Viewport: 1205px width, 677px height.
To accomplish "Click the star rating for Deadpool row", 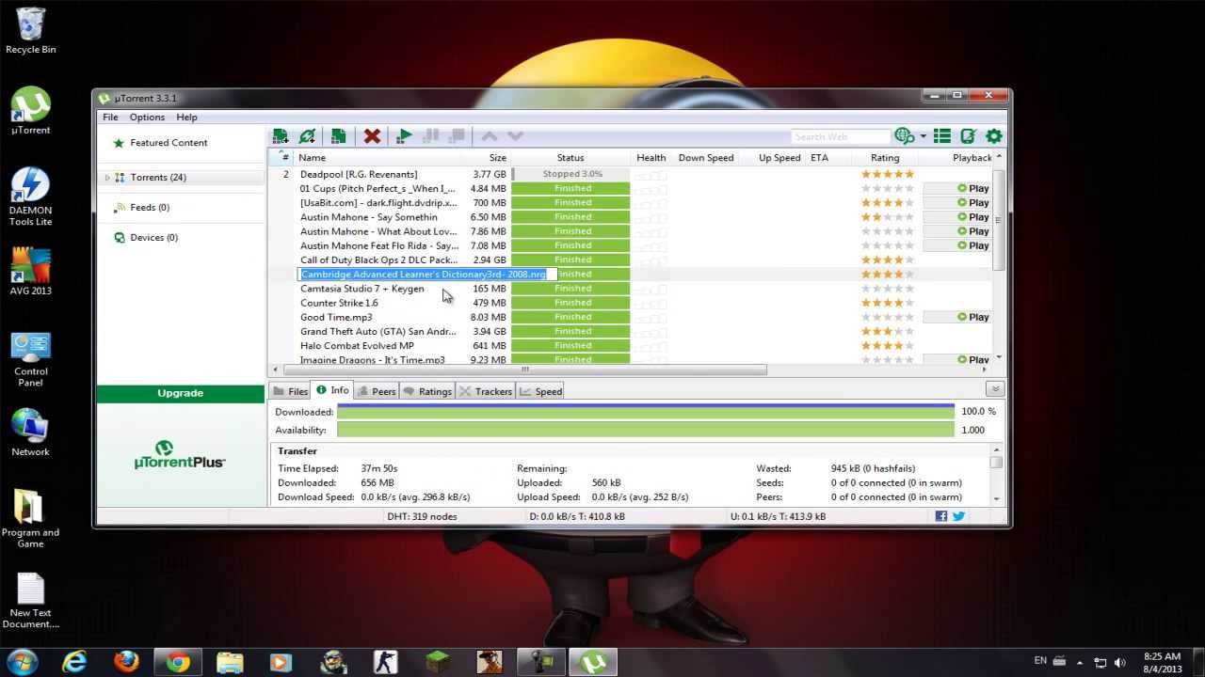I will click(887, 174).
